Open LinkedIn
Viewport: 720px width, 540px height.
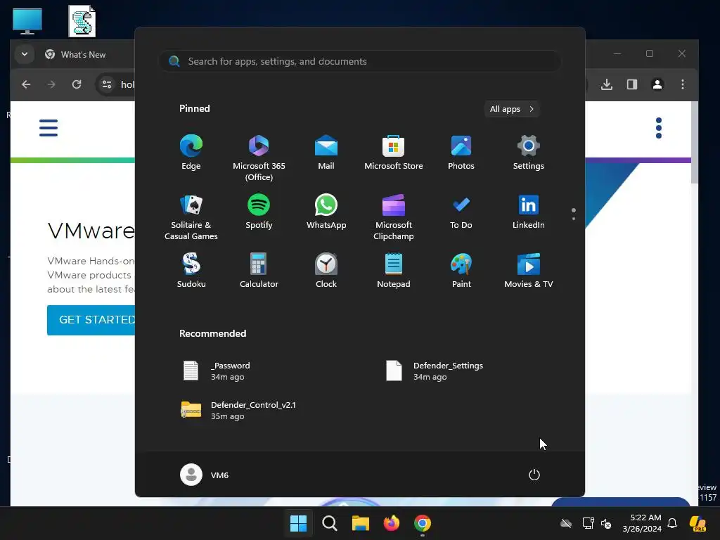click(x=529, y=212)
